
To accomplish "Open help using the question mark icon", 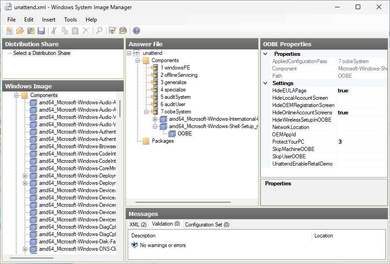I will click(136, 31).
